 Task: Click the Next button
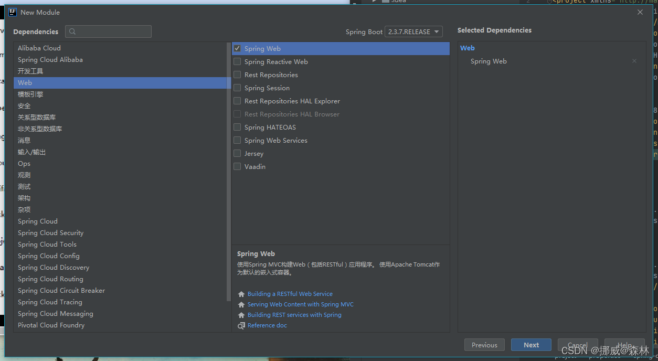click(x=531, y=345)
